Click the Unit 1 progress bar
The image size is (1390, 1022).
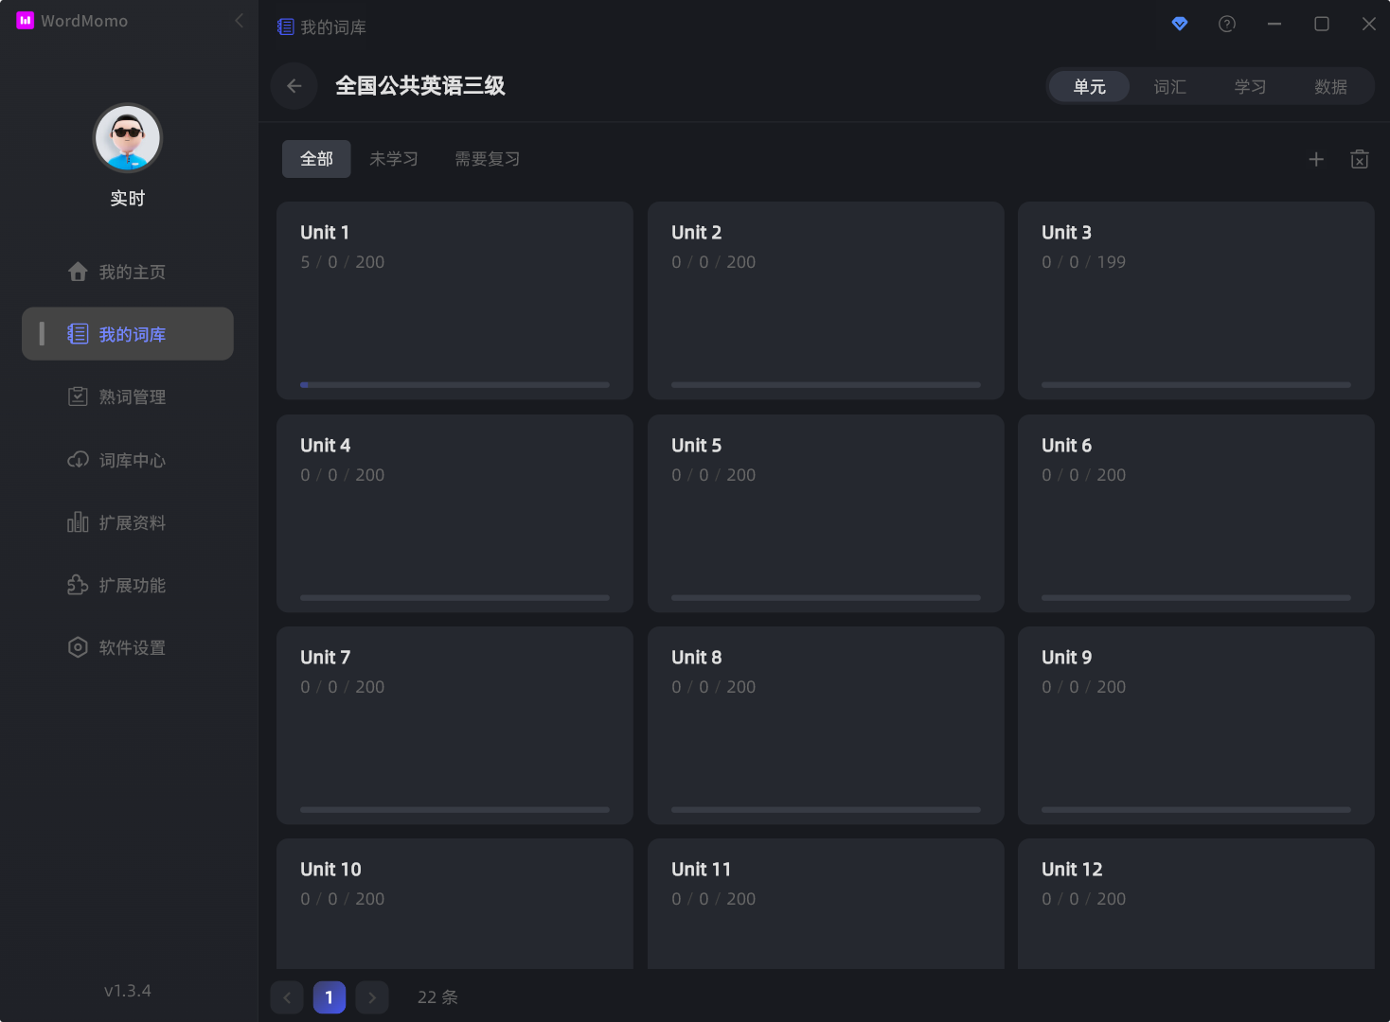coord(454,385)
